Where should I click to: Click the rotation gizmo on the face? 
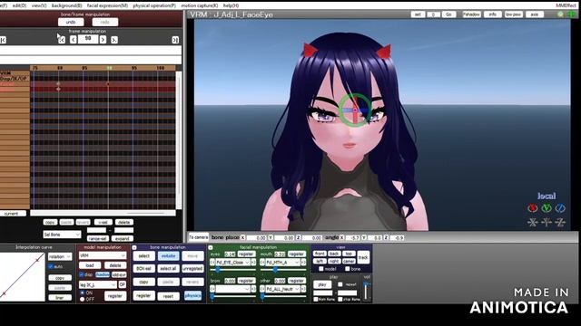click(x=355, y=110)
